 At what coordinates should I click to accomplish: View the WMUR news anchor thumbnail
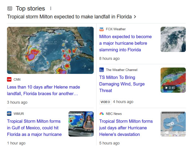(x=81, y=124)
